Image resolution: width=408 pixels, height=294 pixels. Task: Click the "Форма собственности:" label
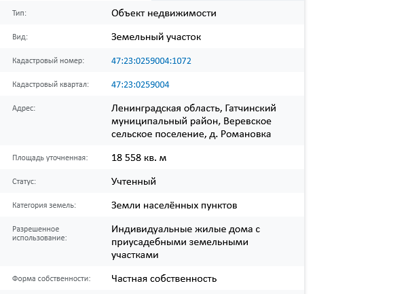[x=52, y=278]
